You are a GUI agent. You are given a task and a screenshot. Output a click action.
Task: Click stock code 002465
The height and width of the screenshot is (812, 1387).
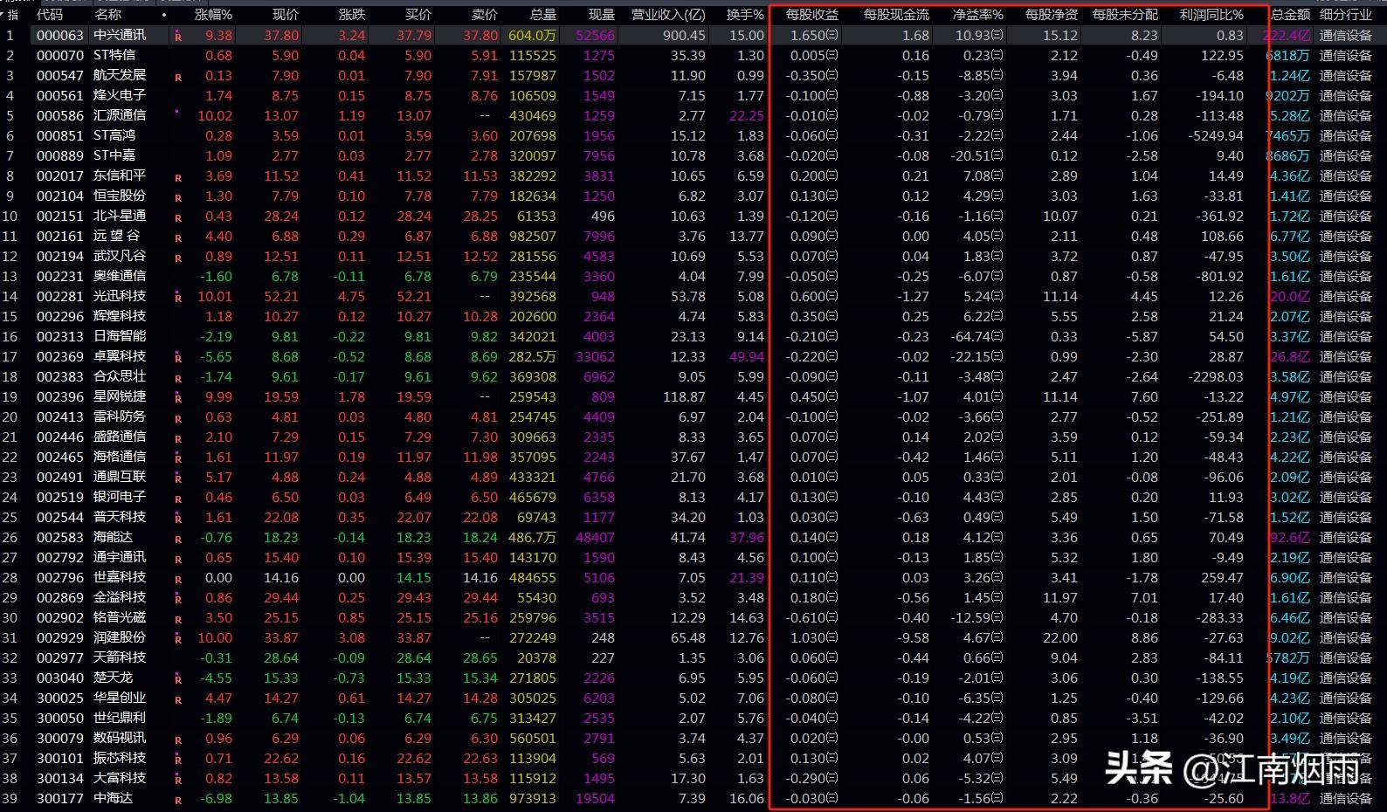coord(60,457)
